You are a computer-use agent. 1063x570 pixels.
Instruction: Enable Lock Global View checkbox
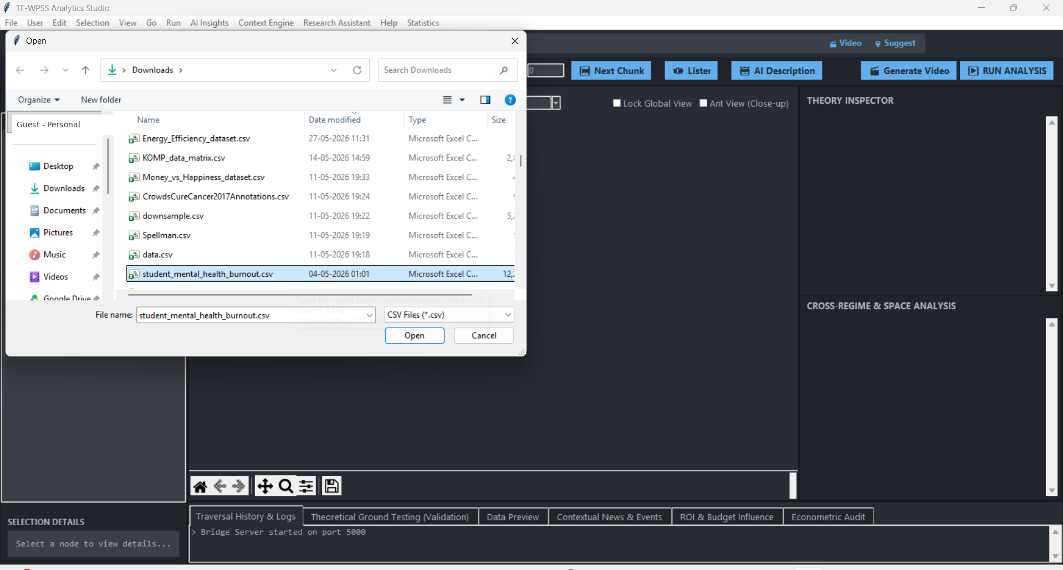click(617, 103)
